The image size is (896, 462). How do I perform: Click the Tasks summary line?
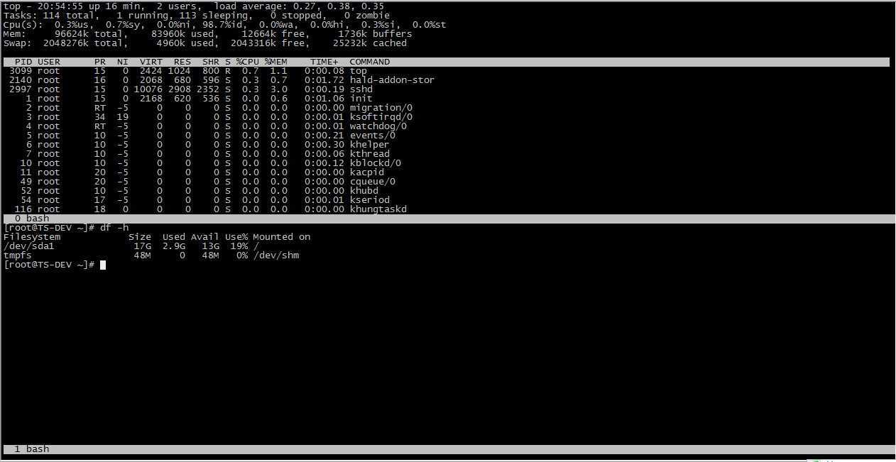(197, 16)
